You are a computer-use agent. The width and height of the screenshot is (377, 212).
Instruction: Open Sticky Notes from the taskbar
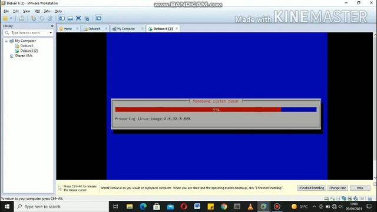(211, 207)
